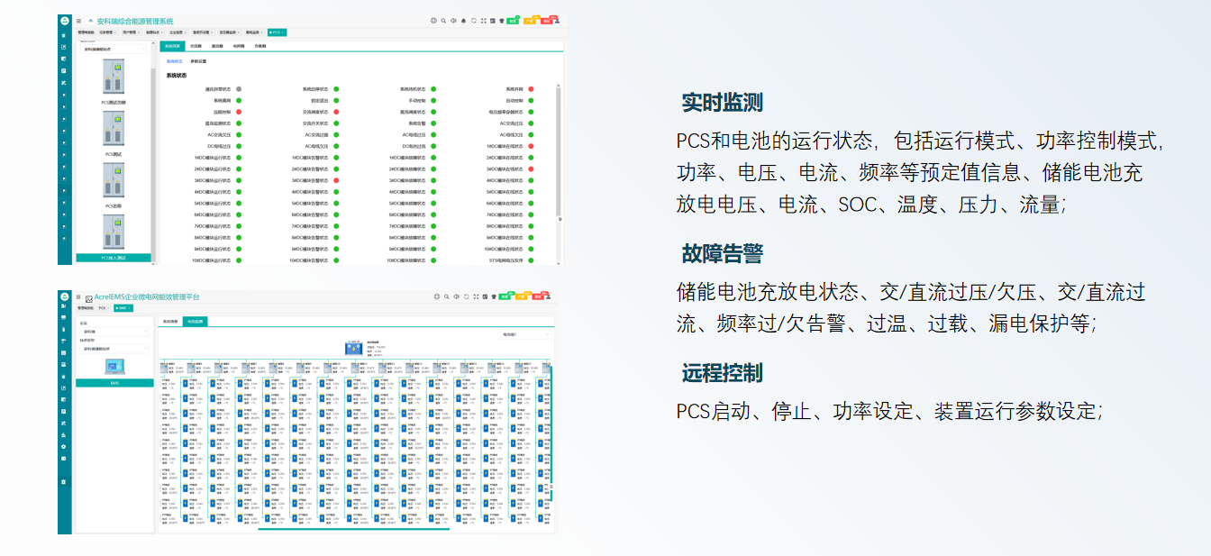Click the red 远程控制 status indicator
Viewport: 1211px width, 556px height.
coord(239,113)
